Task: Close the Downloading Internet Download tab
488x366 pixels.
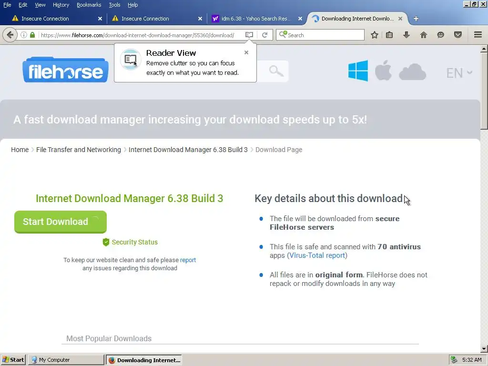Action: pyautogui.click(x=400, y=19)
